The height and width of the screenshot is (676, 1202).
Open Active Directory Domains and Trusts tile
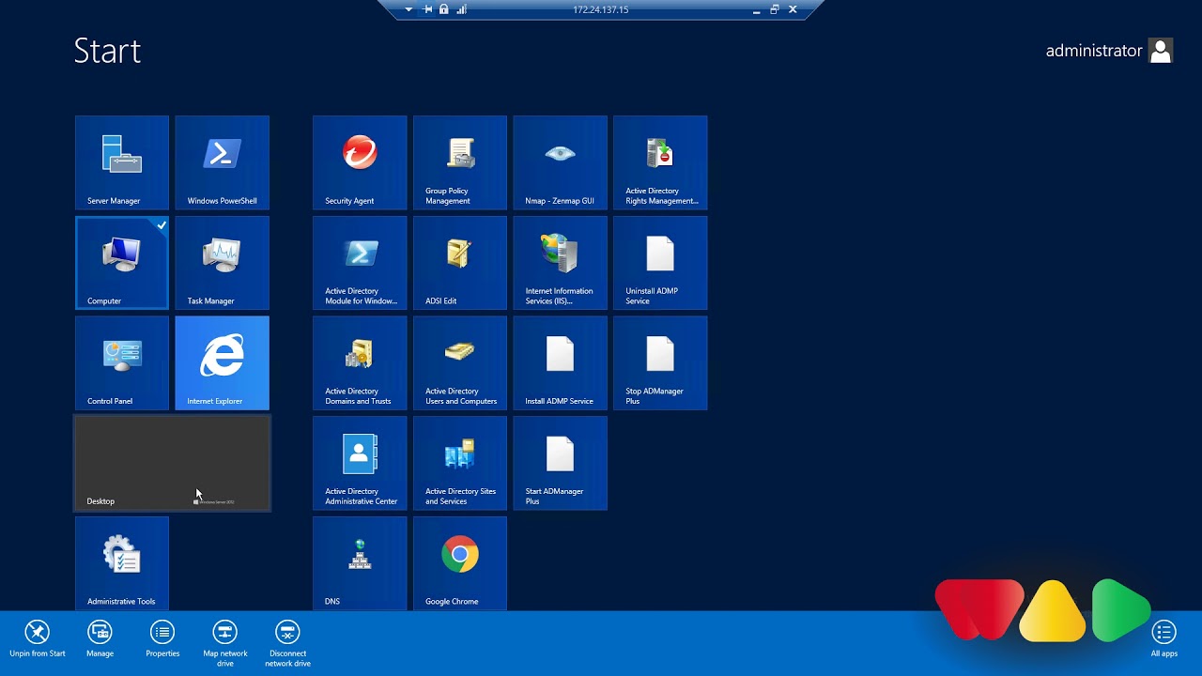click(x=360, y=363)
